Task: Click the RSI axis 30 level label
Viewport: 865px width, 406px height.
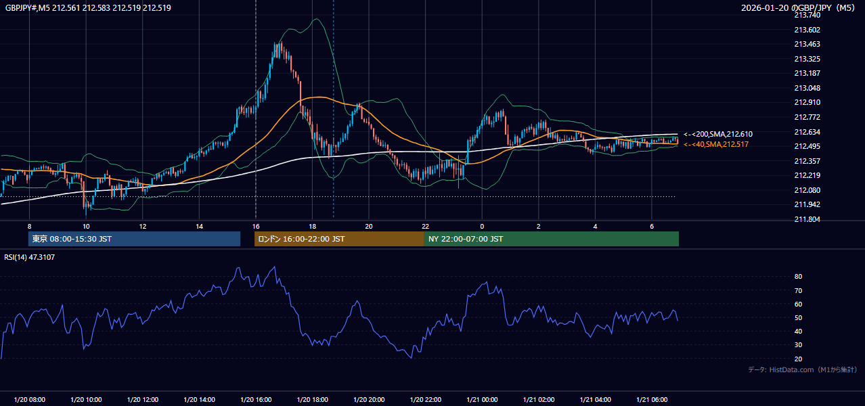Action: pyautogui.click(x=799, y=345)
